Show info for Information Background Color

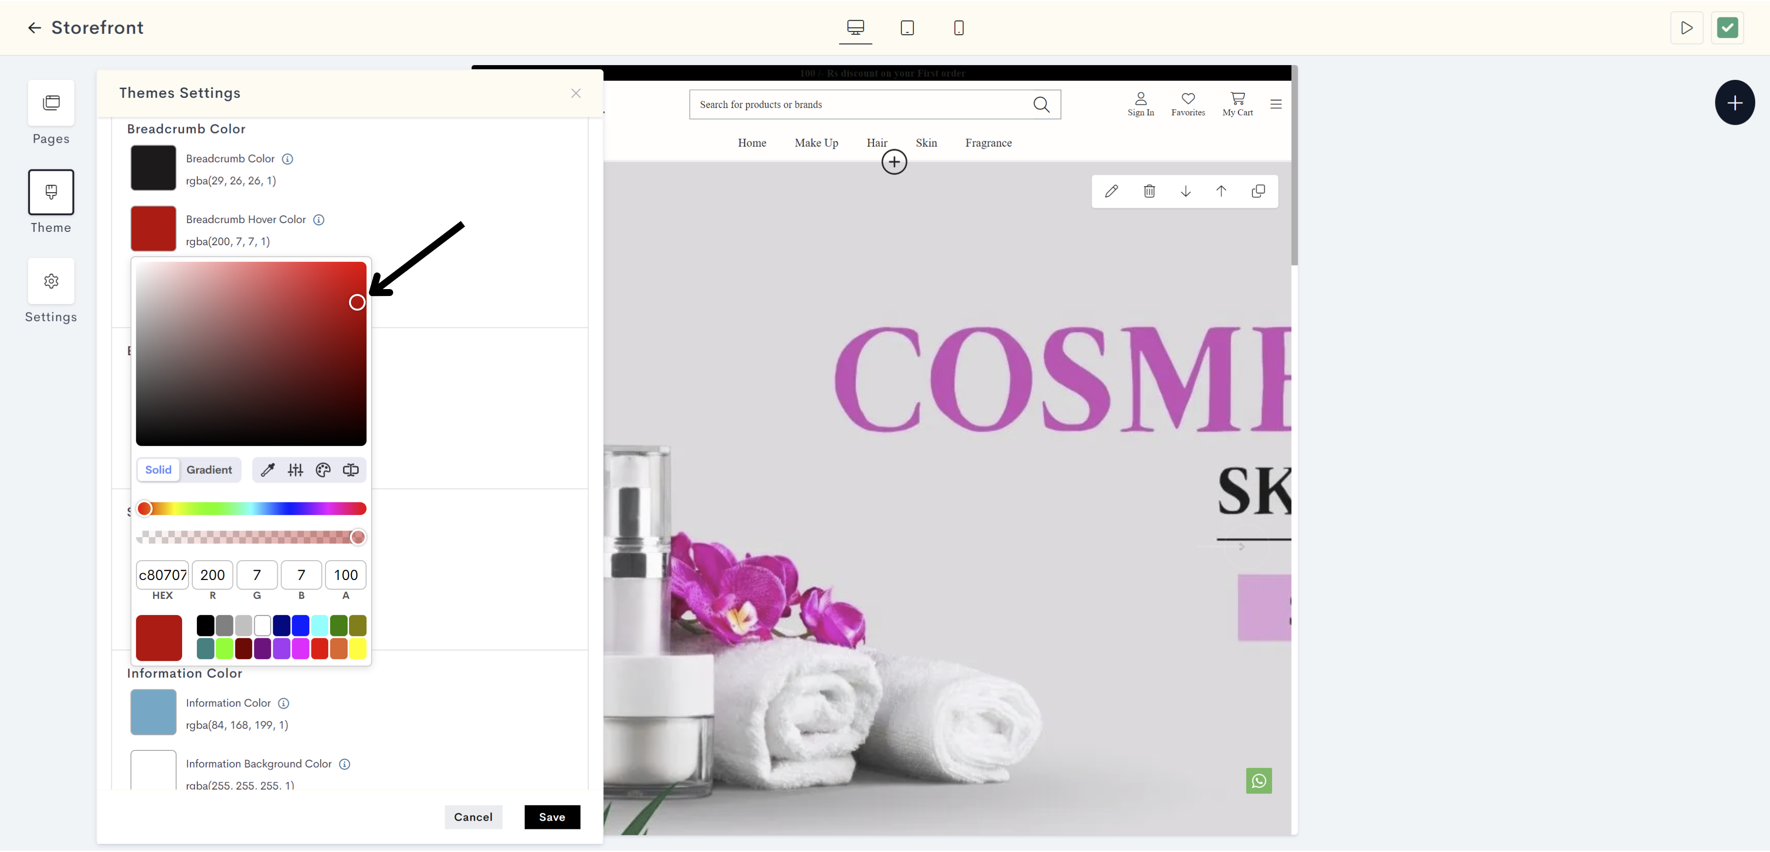(x=344, y=763)
